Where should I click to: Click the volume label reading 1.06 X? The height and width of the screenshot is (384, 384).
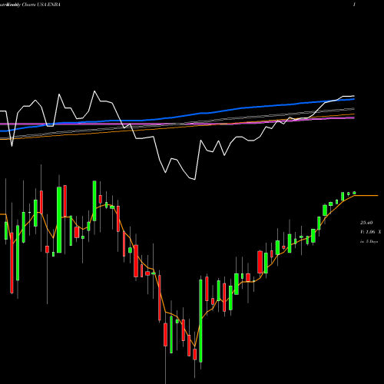(370, 232)
